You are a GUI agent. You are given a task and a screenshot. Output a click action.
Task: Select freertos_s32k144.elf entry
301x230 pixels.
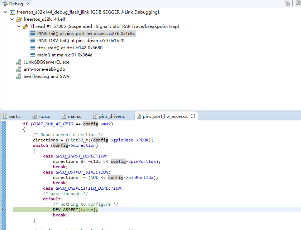(x=44, y=19)
